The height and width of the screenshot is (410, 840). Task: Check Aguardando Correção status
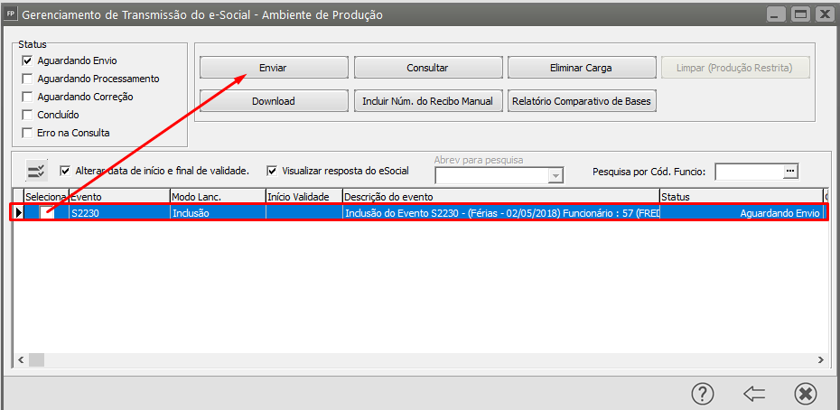(27, 97)
